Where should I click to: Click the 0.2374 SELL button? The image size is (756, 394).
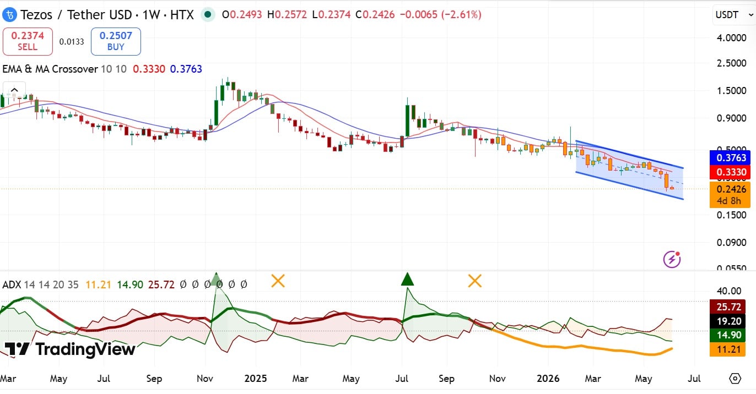click(28, 41)
